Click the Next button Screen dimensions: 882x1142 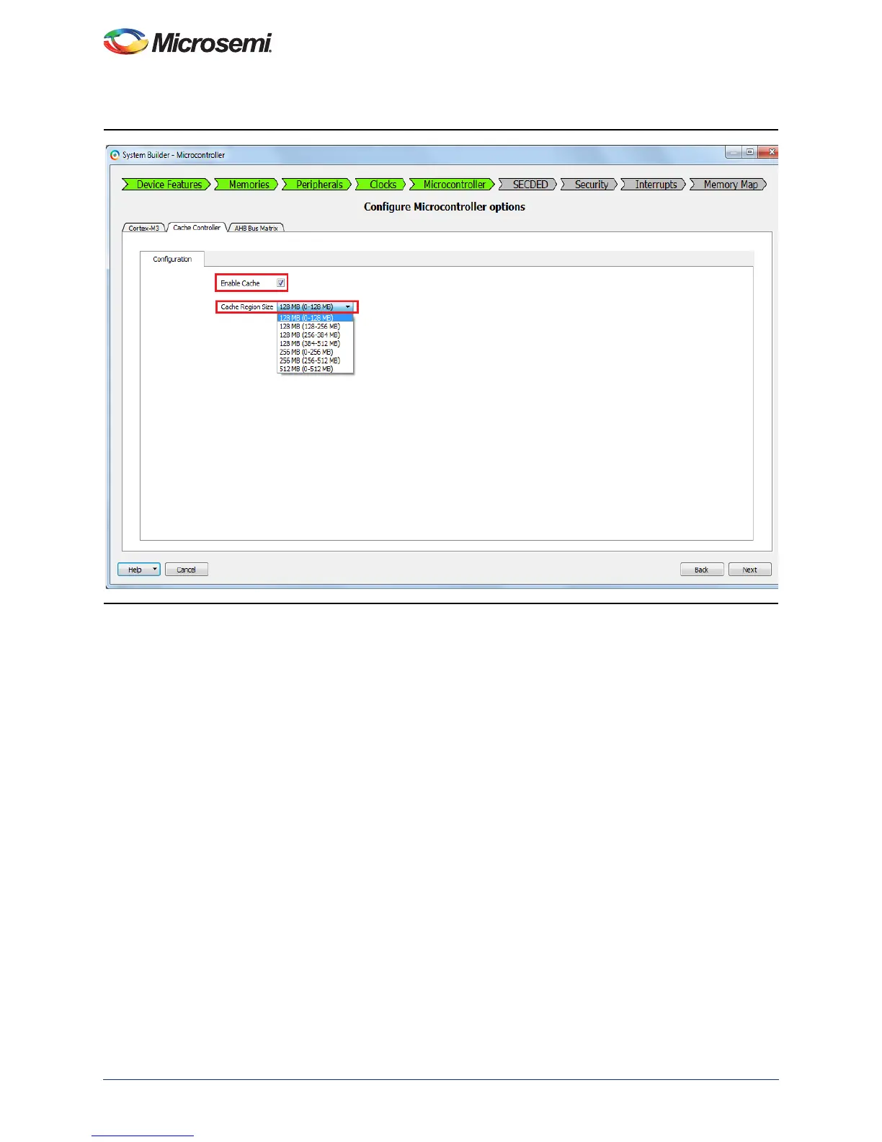[x=750, y=570]
